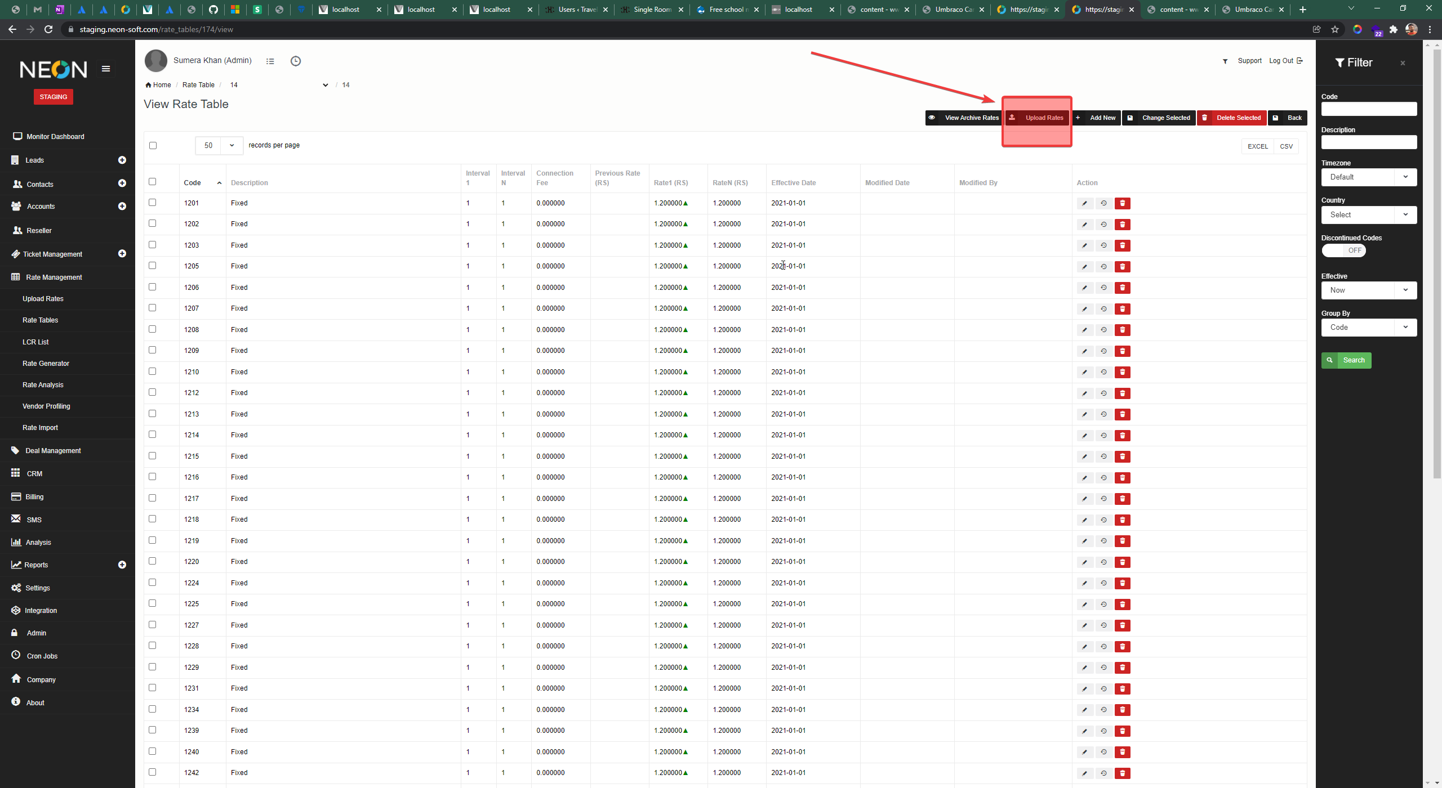1442x788 pixels.
Task: Open Rate Generator in the sidebar
Action: click(46, 363)
